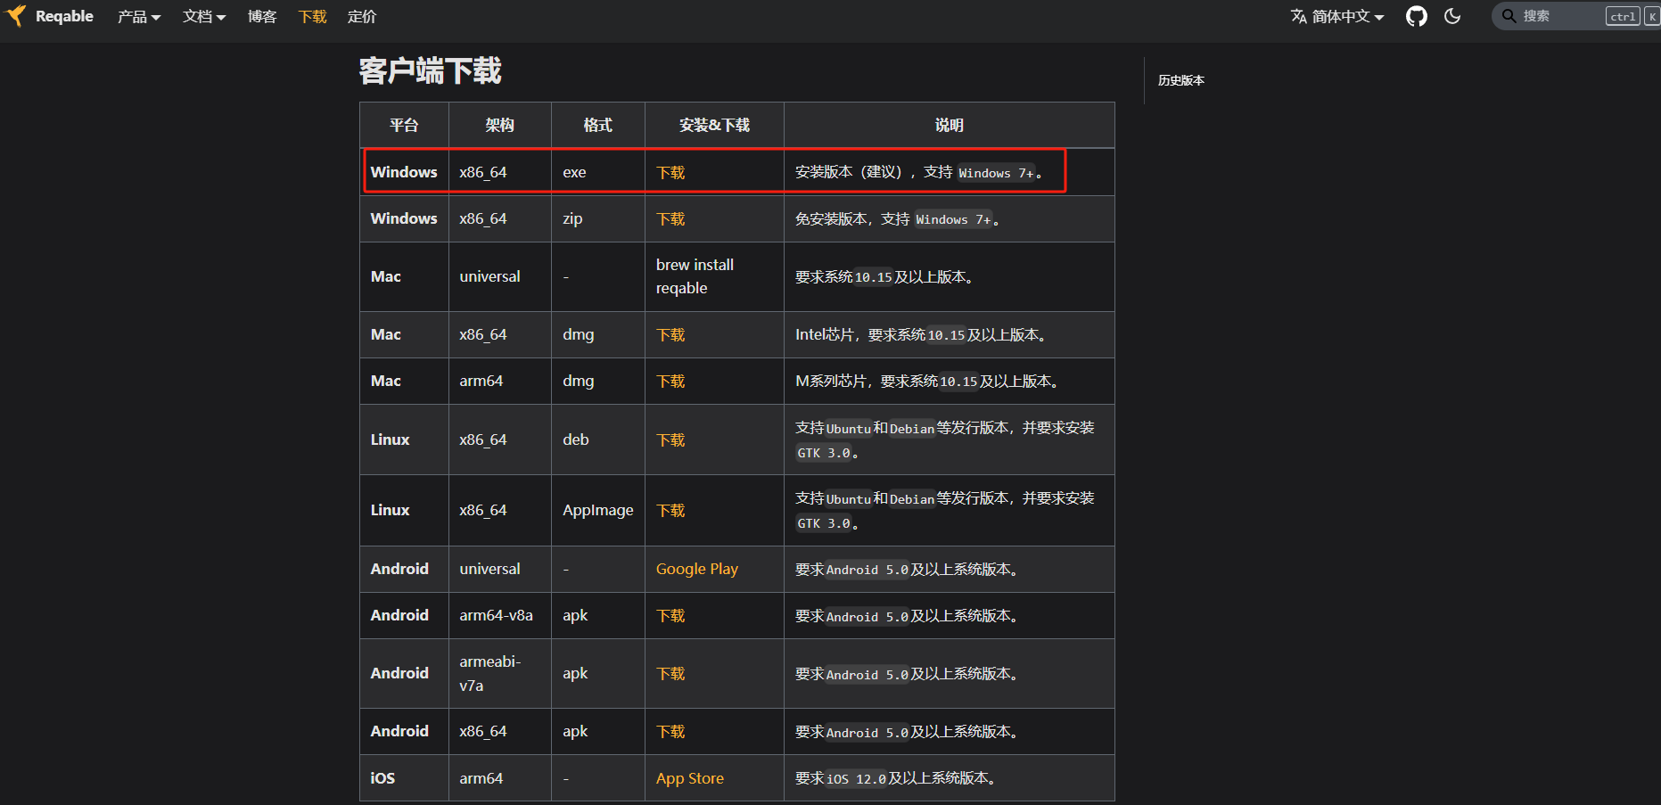Click the search magnifier icon

tap(1509, 16)
